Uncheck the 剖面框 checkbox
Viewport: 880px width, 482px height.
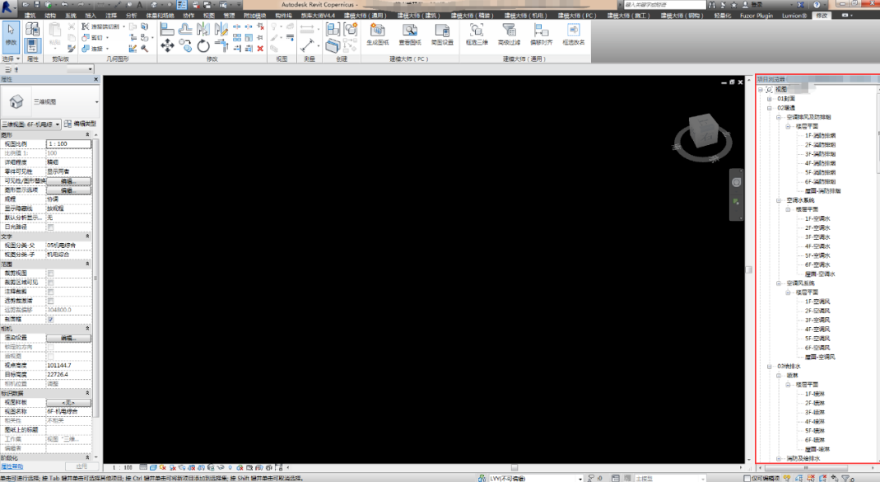50,320
